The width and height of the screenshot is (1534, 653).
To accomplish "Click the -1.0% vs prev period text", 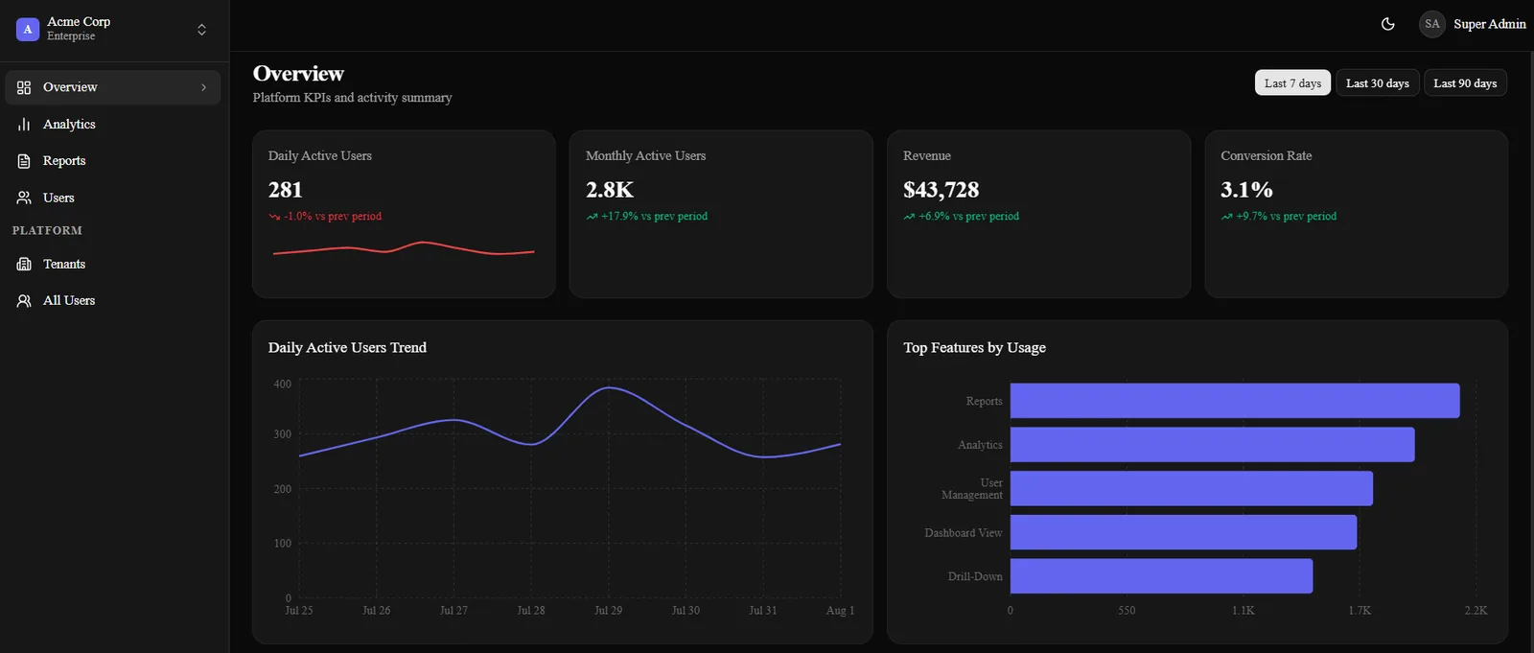I will 333,217.
